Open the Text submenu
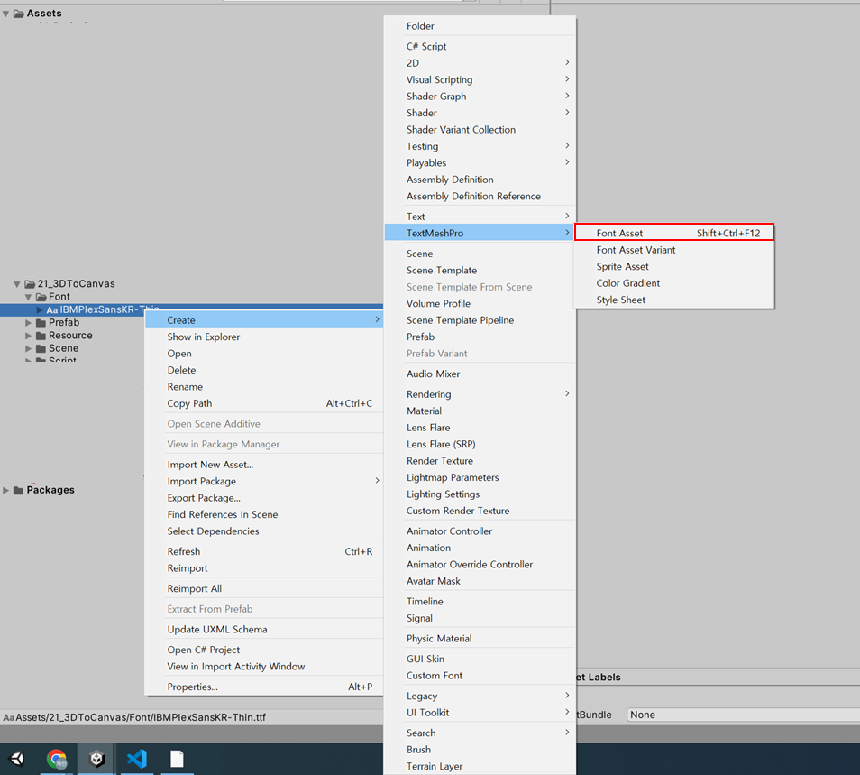860x775 pixels. coord(480,217)
